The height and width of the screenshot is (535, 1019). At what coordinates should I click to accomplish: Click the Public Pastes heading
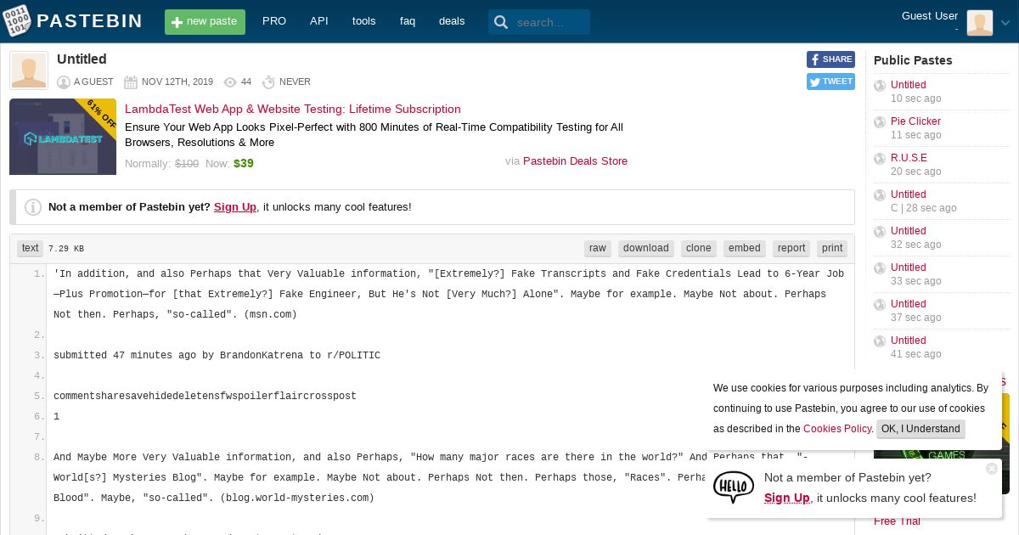tap(913, 60)
